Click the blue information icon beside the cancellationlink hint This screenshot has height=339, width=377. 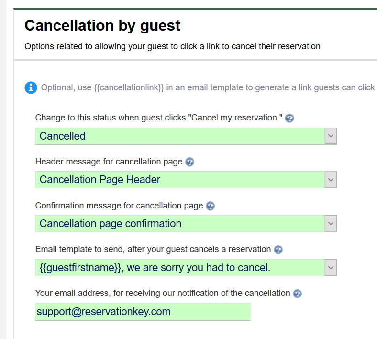tap(31, 87)
